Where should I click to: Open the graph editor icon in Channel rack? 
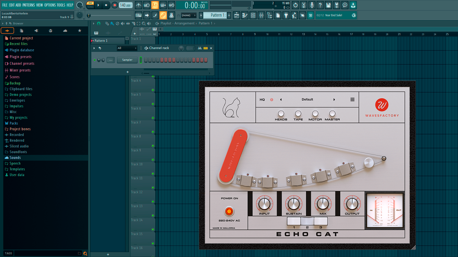(200, 48)
